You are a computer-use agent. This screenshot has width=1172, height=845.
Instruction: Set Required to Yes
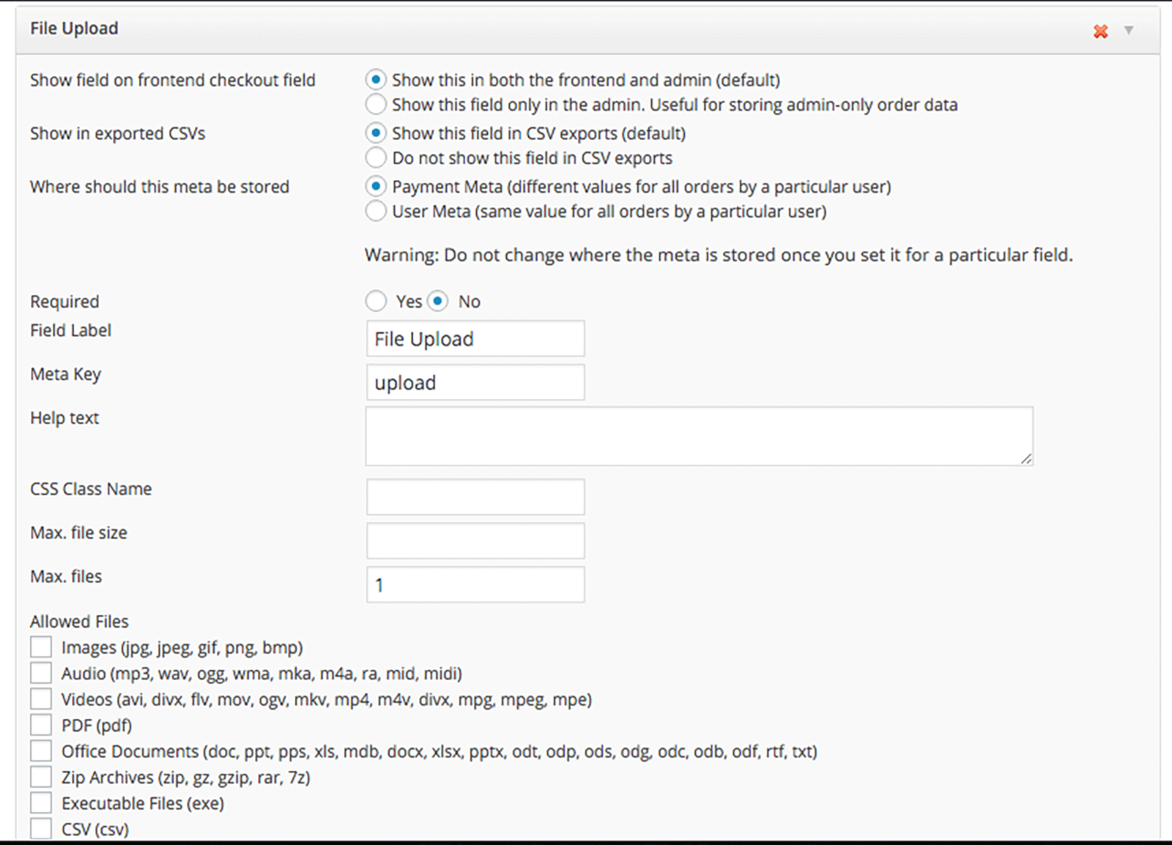[376, 301]
